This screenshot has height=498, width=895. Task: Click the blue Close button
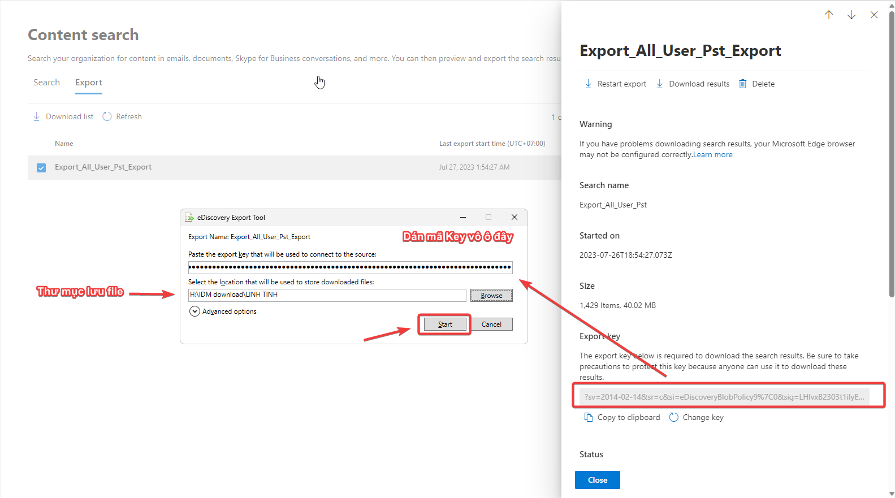pyautogui.click(x=598, y=480)
